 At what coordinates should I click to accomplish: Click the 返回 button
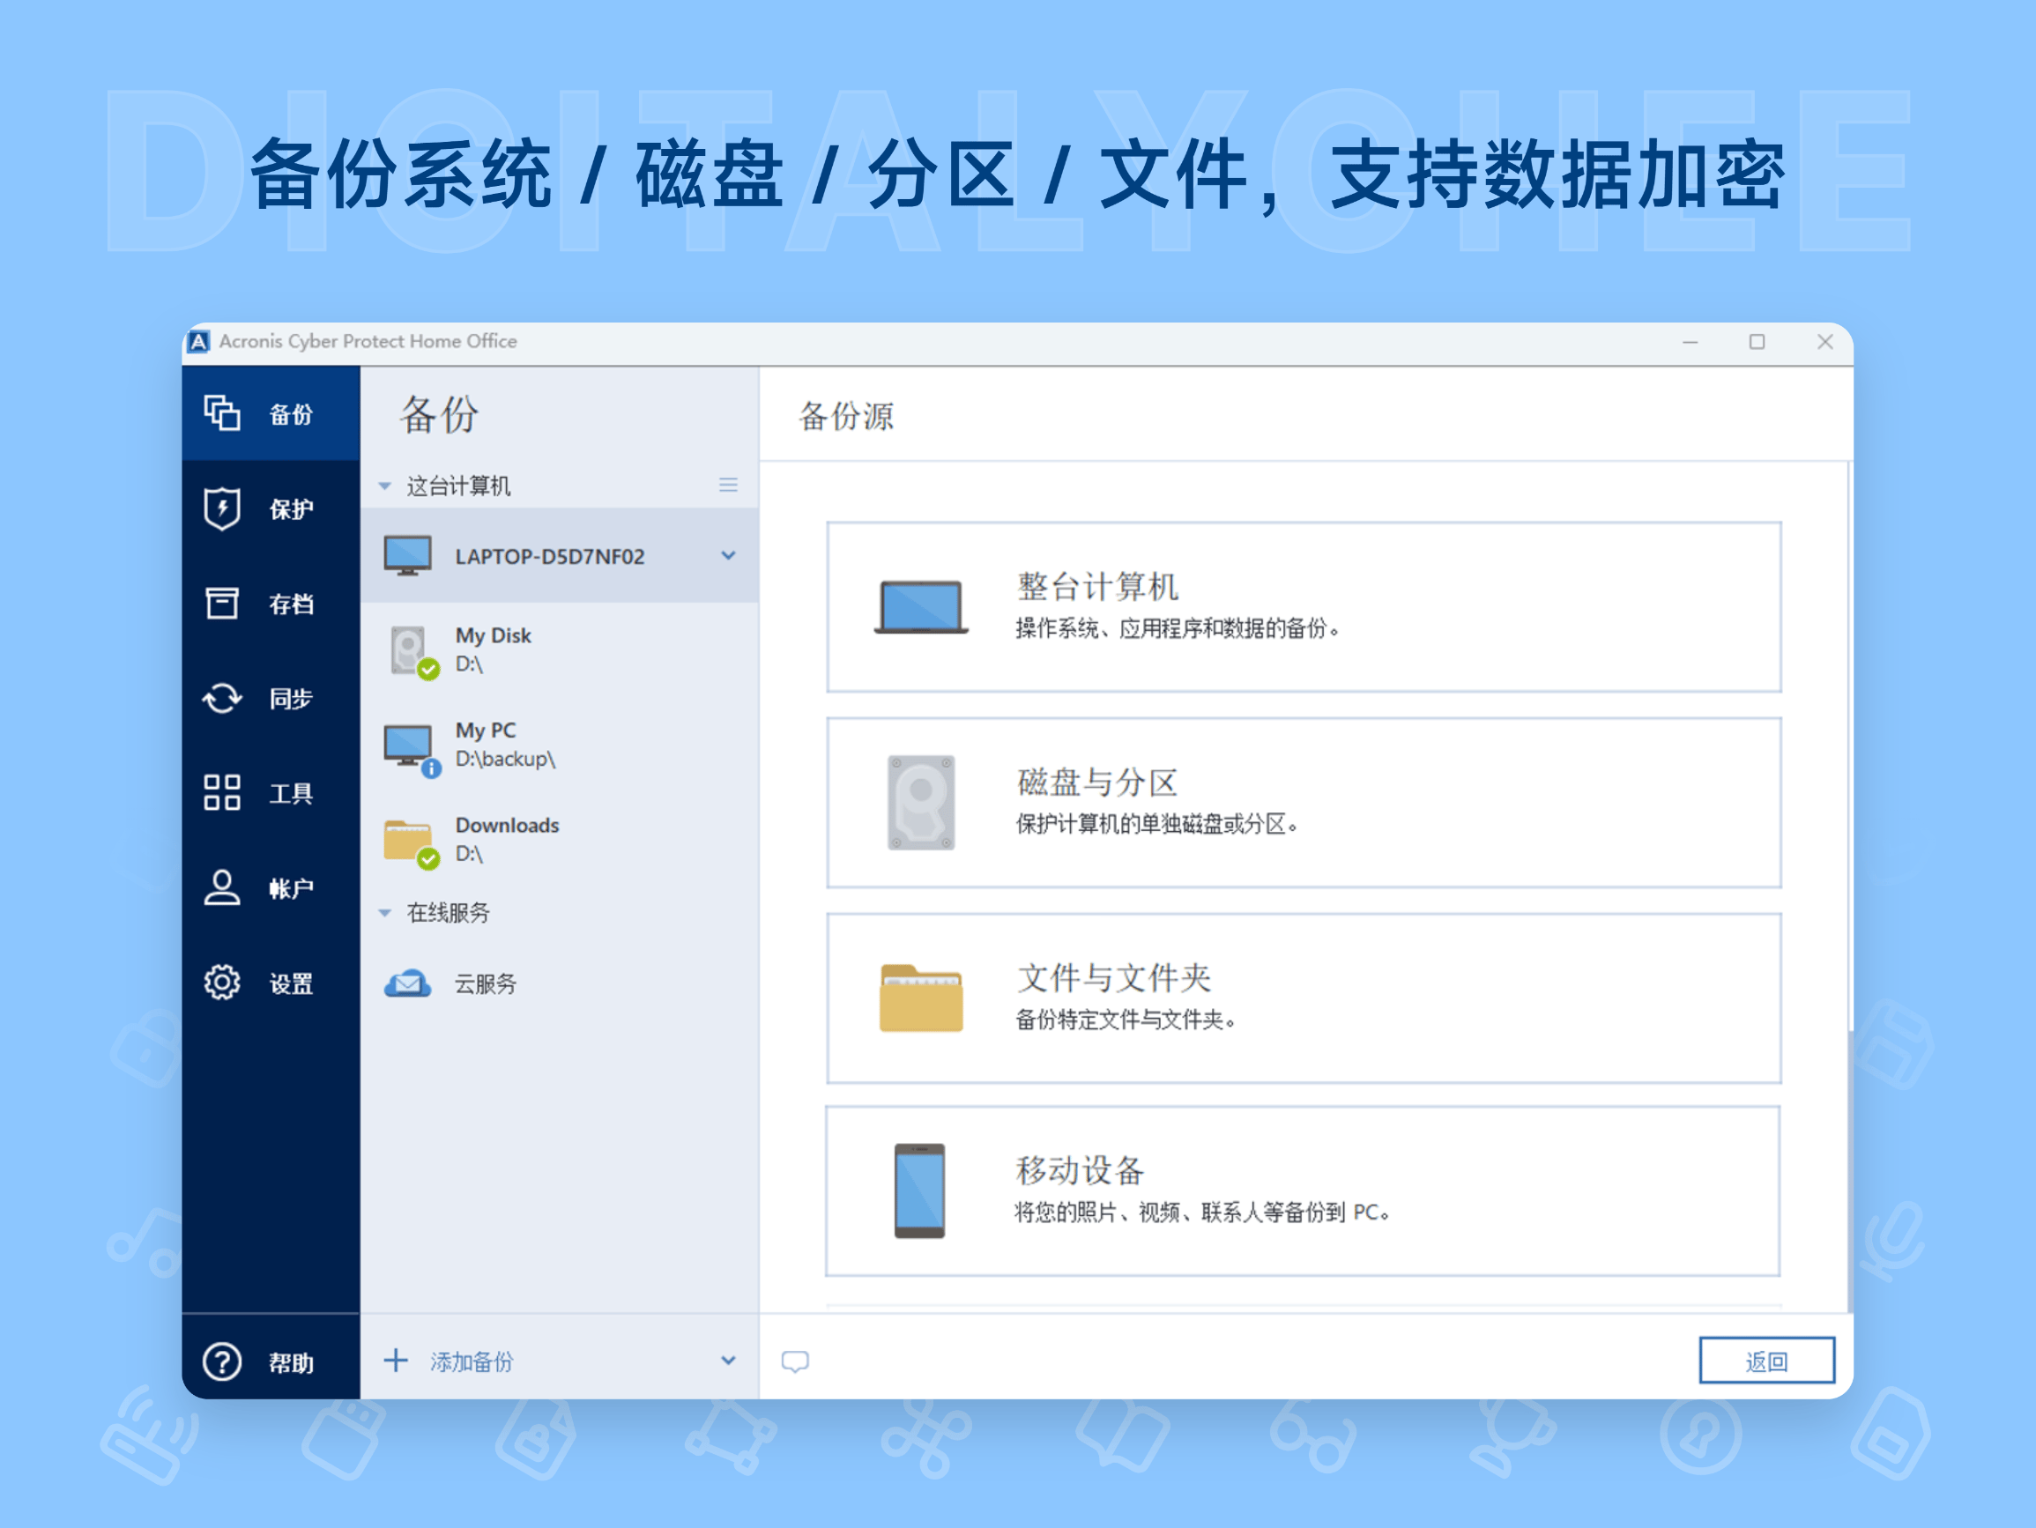[x=1766, y=1361]
